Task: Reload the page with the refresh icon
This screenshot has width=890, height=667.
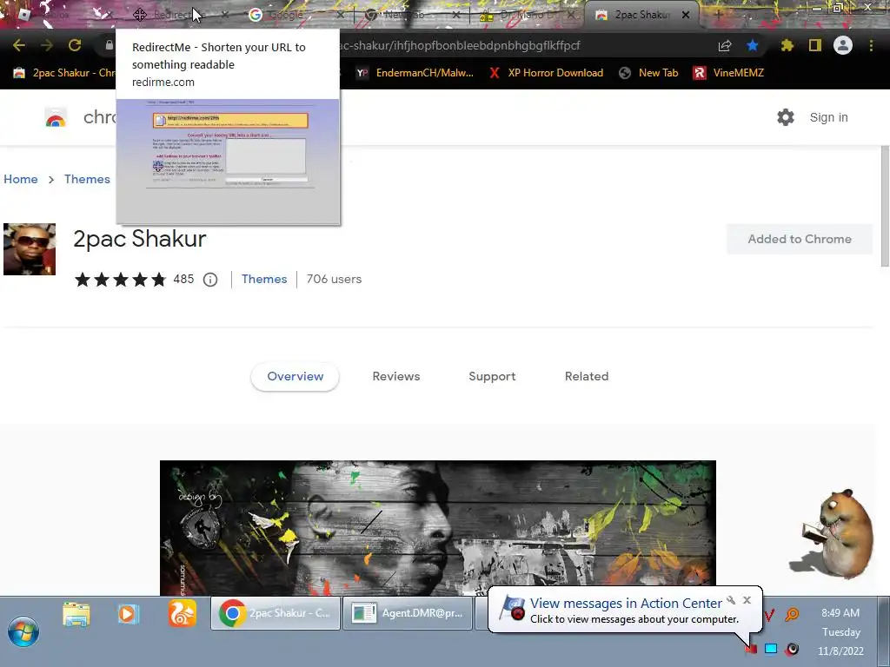Action: [x=75, y=45]
